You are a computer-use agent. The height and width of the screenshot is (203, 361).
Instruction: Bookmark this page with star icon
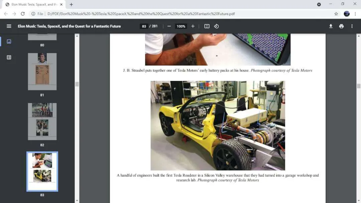336,14
